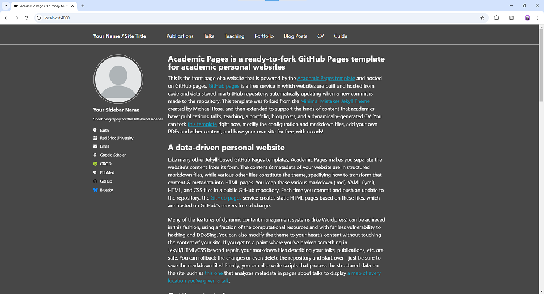Open the ORCID sidebar link
This screenshot has width=544, height=294.
coord(106,163)
